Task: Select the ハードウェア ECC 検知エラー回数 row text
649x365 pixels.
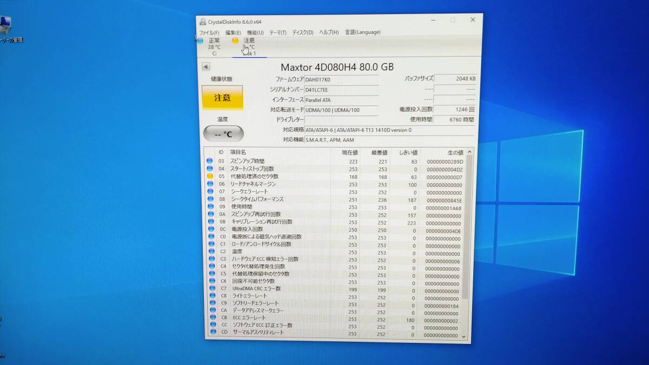Action: click(x=265, y=259)
